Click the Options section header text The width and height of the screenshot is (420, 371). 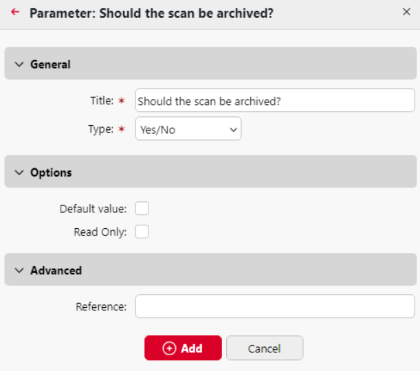pos(51,172)
